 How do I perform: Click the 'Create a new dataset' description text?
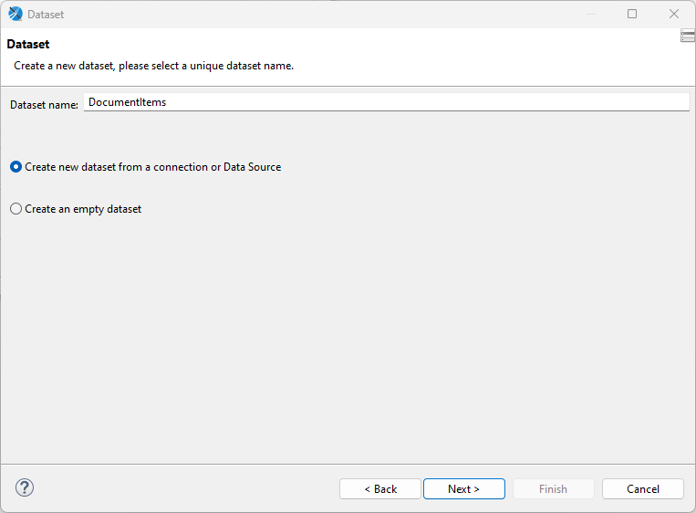point(153,66)
